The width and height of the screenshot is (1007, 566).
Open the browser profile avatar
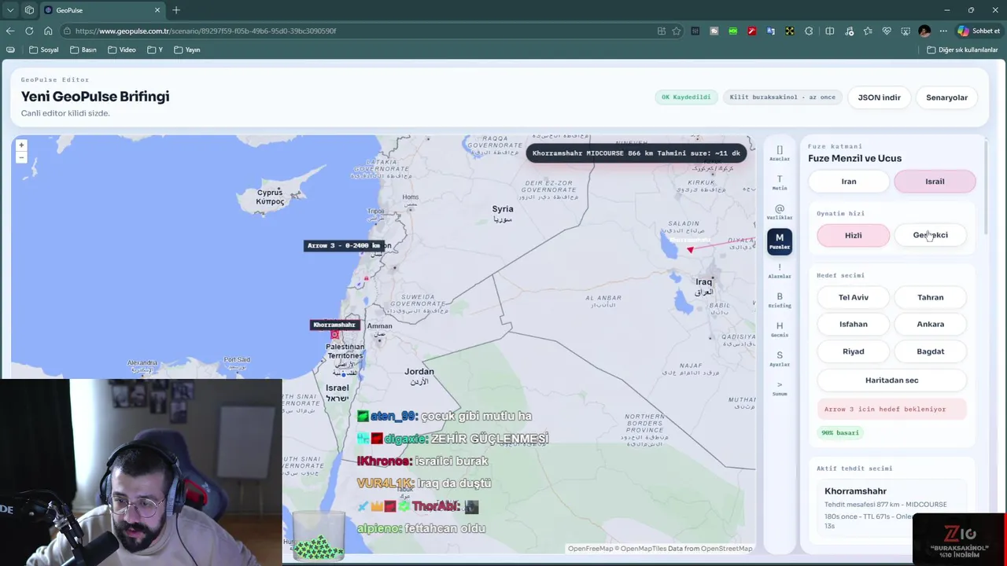(x=924, y=31)
